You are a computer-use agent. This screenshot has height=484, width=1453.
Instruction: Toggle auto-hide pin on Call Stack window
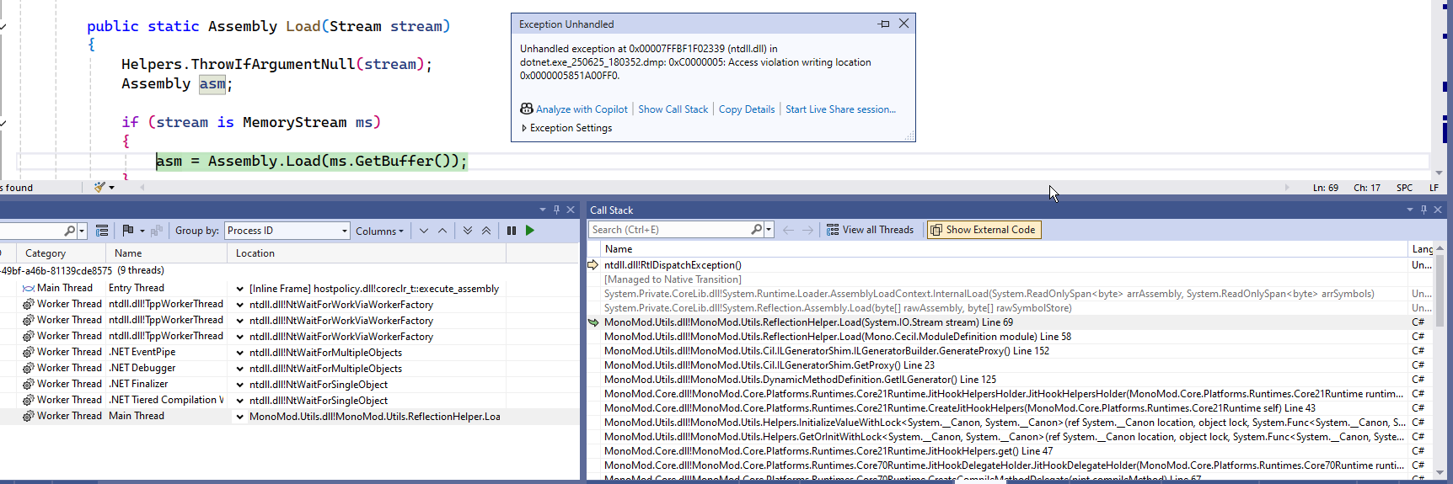(1424, 210)
